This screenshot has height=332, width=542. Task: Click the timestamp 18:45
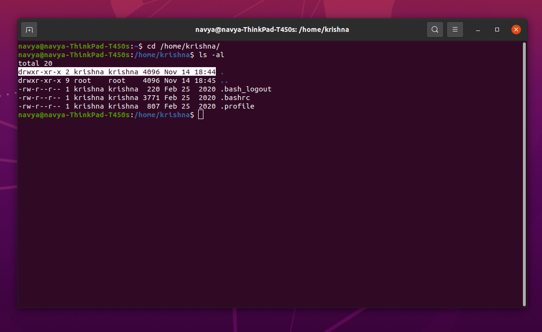tap(205, 80)
